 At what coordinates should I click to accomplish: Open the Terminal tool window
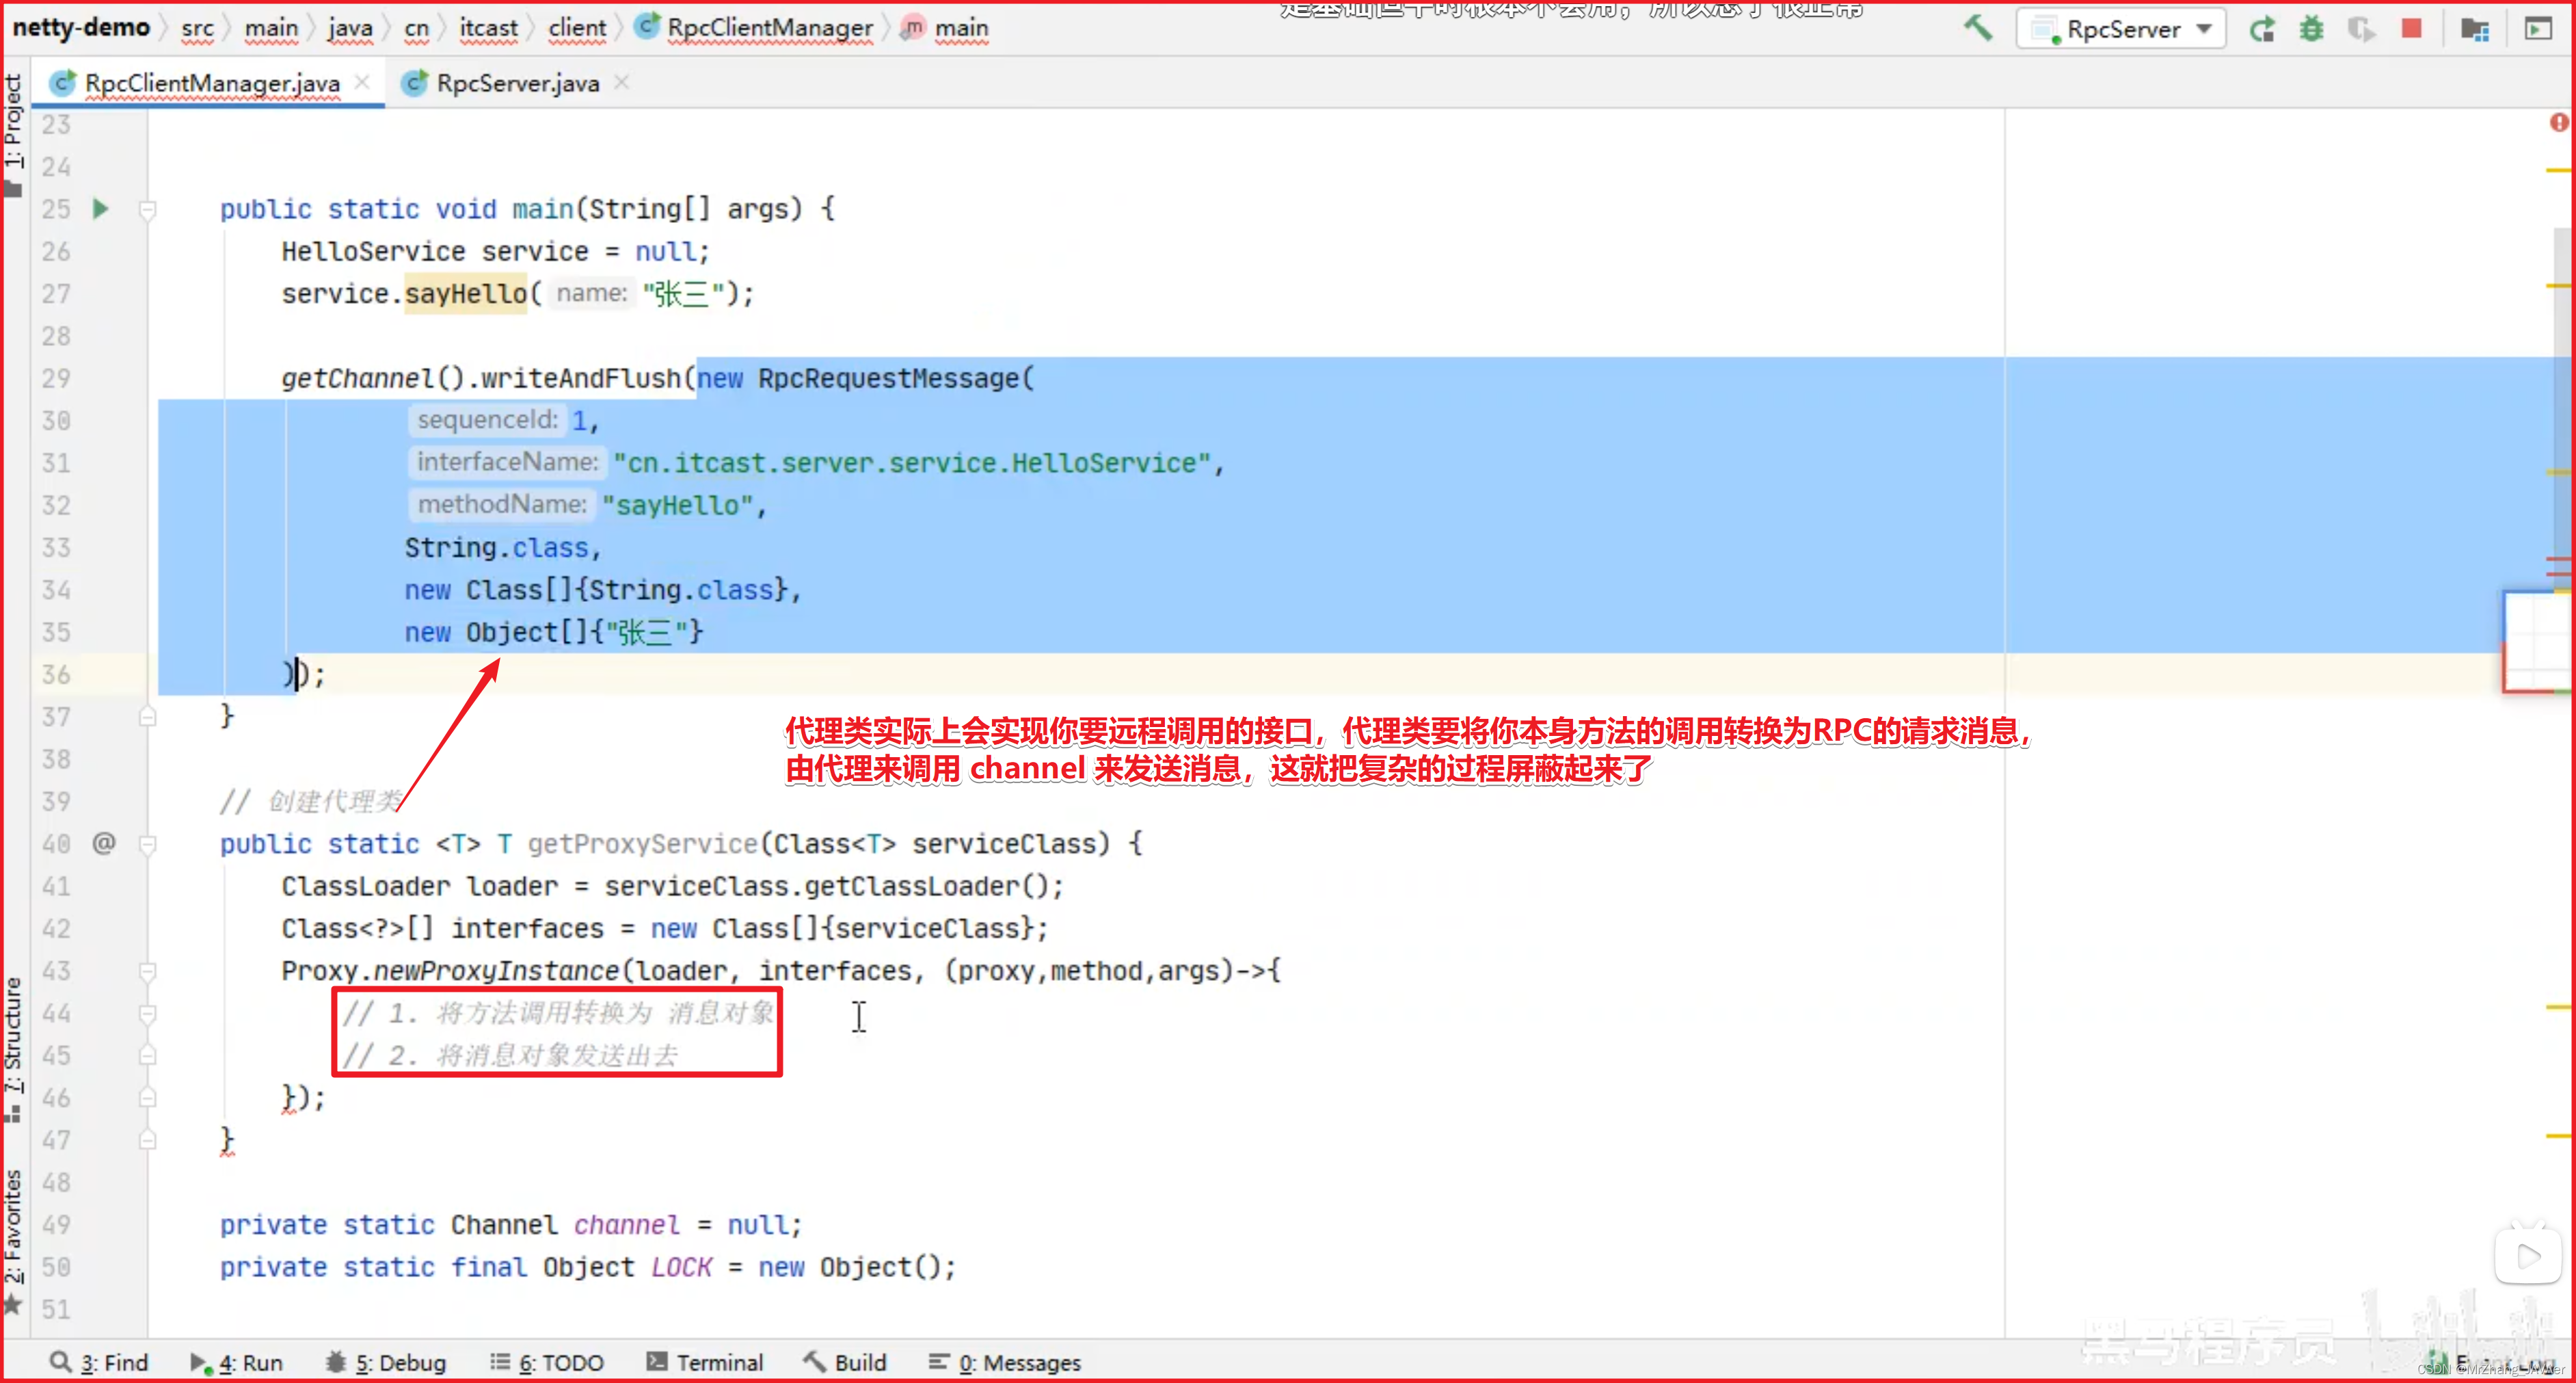click(x=705, y=1362)
